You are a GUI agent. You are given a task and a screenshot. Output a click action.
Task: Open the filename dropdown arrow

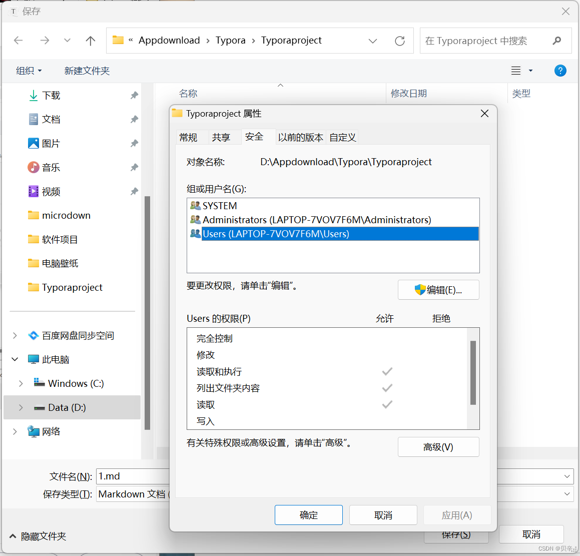coord(566,476)
